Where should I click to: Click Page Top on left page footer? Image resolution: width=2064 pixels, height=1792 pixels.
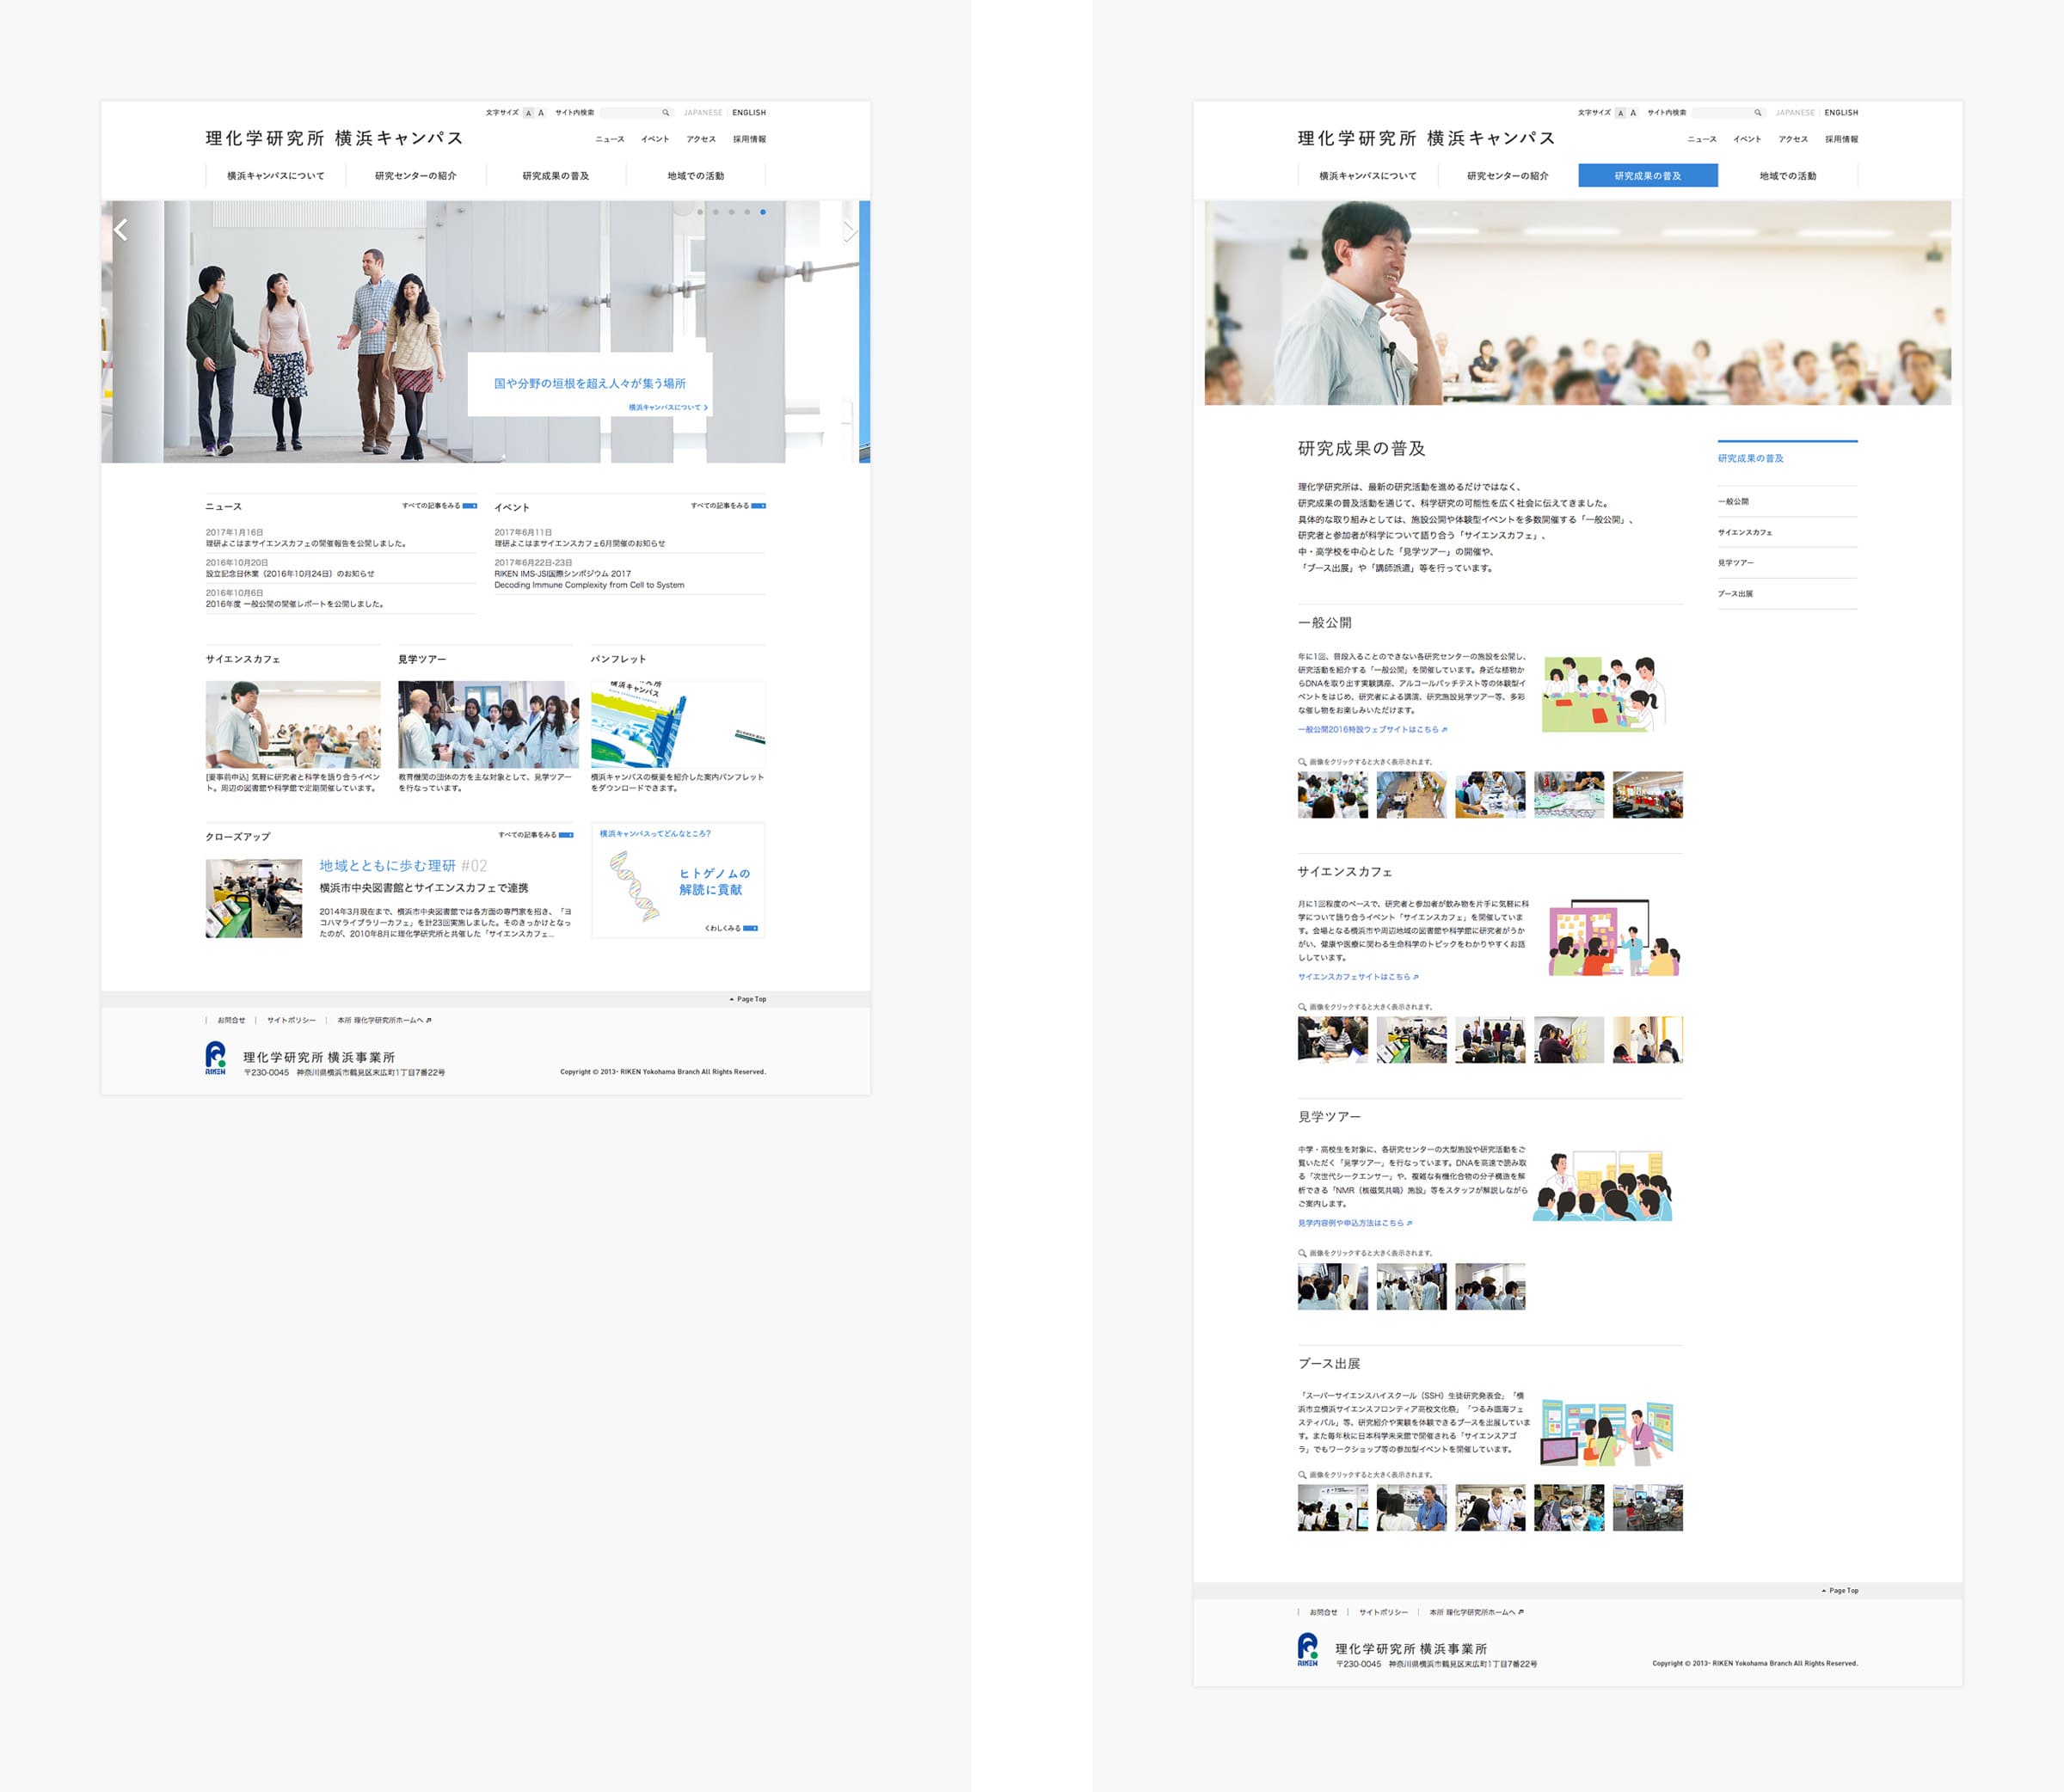[748, 999]
